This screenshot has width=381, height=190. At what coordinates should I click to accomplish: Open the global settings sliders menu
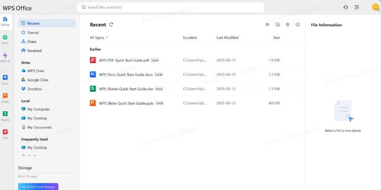click(357, 8)
